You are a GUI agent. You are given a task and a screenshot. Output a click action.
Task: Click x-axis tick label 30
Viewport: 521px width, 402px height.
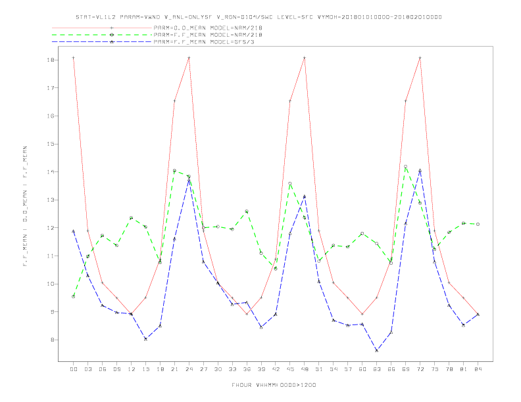[218, 369]
